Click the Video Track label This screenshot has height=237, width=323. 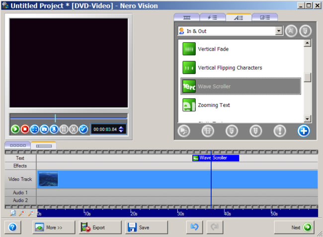(20, 179)
